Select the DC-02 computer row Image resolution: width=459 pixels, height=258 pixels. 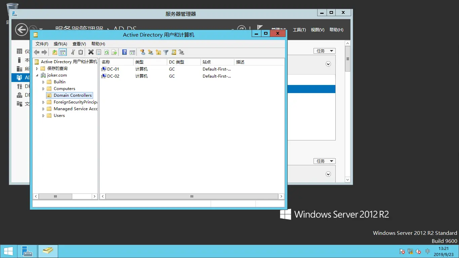click(x=192, y=76)
